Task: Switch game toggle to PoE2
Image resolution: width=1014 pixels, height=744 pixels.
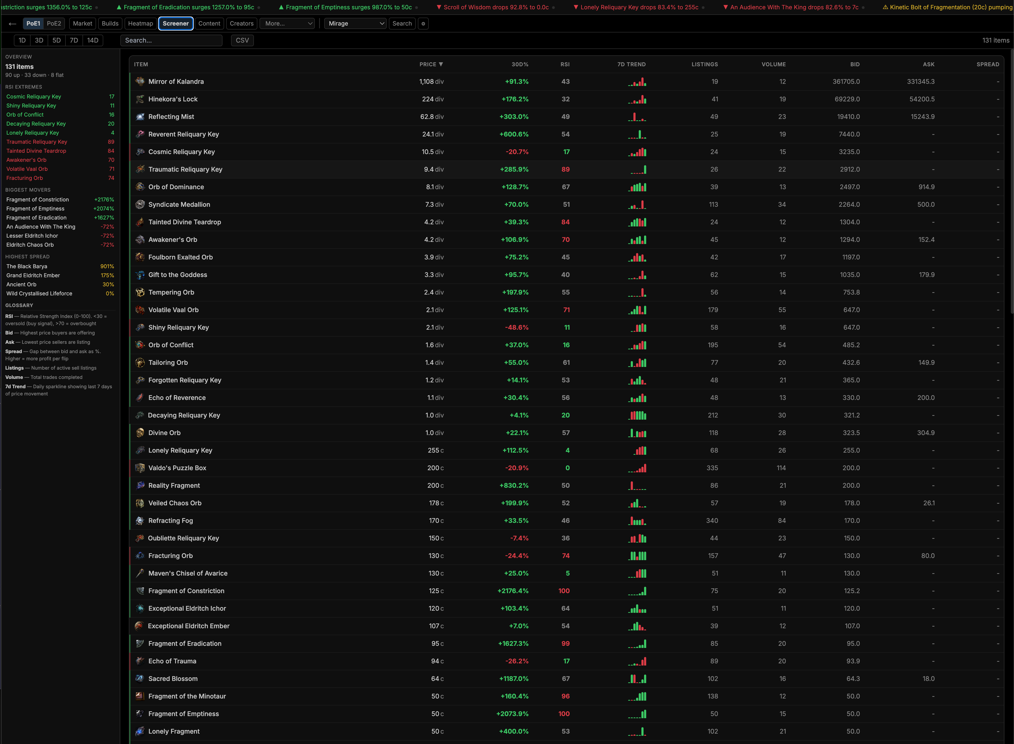Action: [x=53, y=23]
